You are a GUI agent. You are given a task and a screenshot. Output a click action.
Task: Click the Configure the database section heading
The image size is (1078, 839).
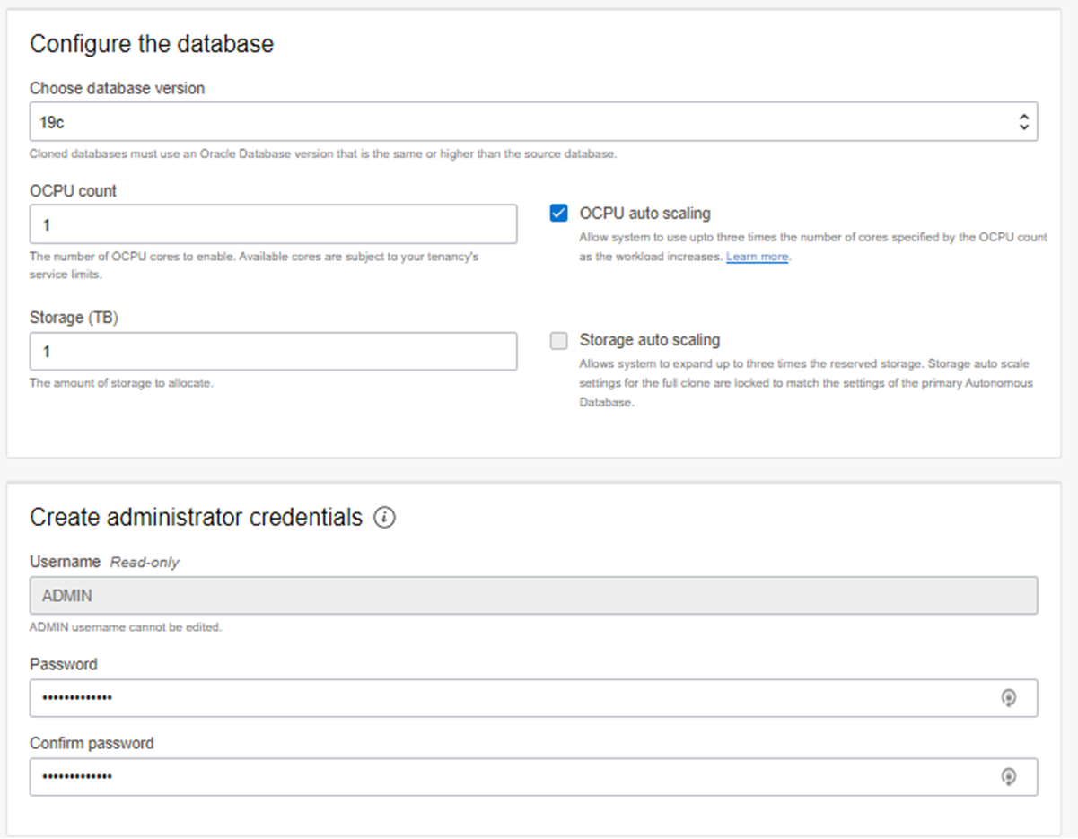pyautogui.click(x=152, y=43)
